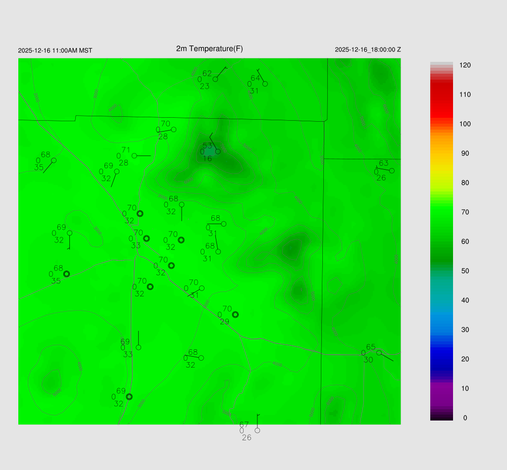Select the station circle reading 65 over 30
This screenshot has height=470, width=507.
pos(379,353)
